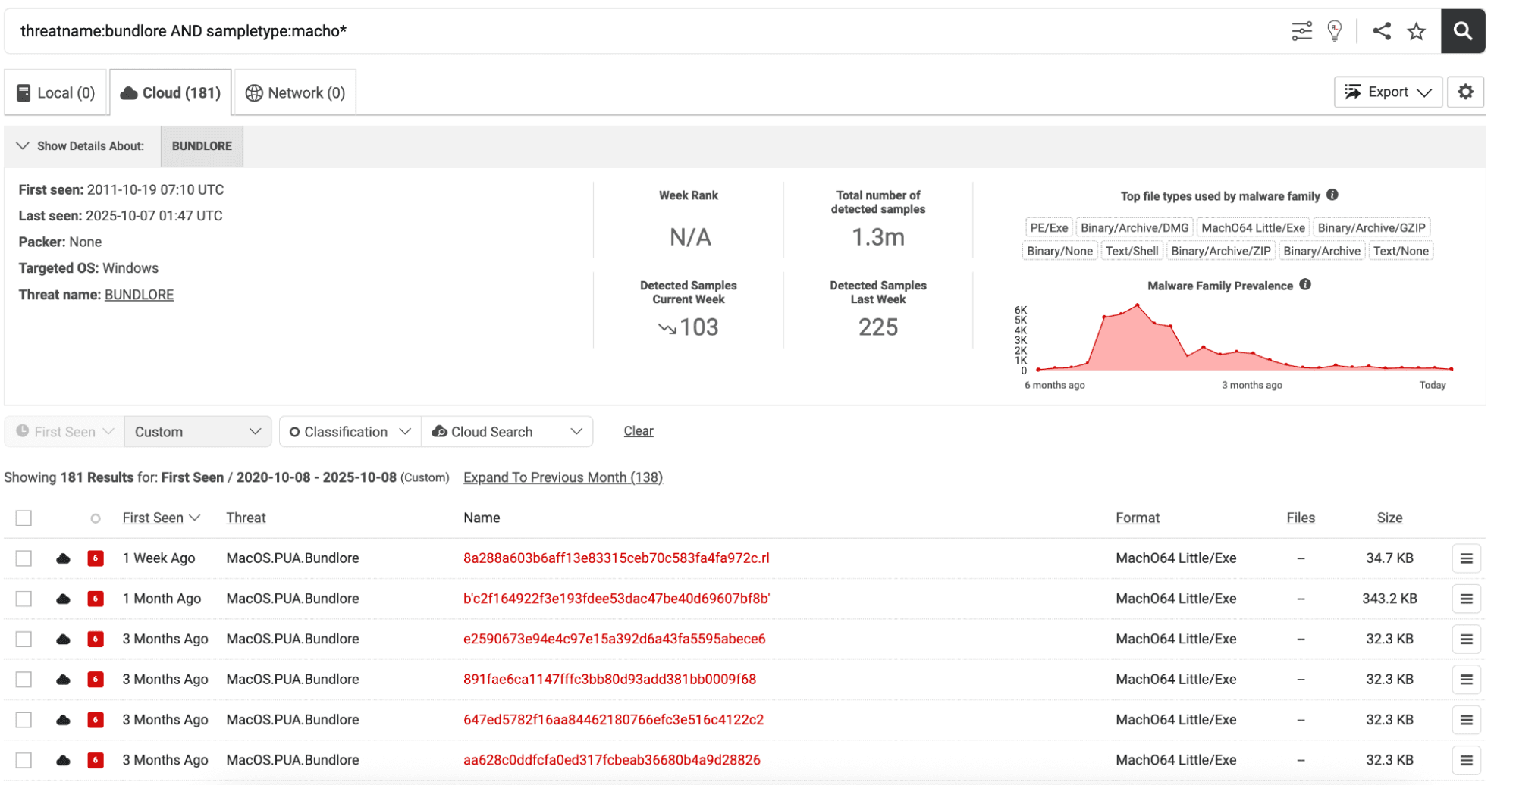Click Expand To Previous Month link

click(563, 477)
